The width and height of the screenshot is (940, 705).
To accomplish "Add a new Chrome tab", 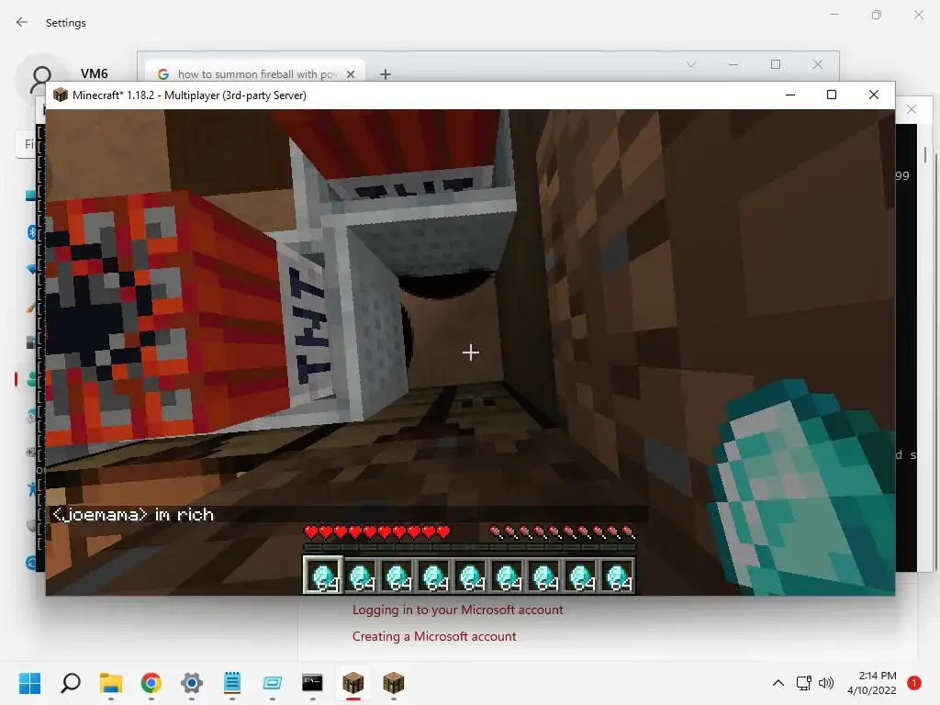I will (x=386, y=74).
